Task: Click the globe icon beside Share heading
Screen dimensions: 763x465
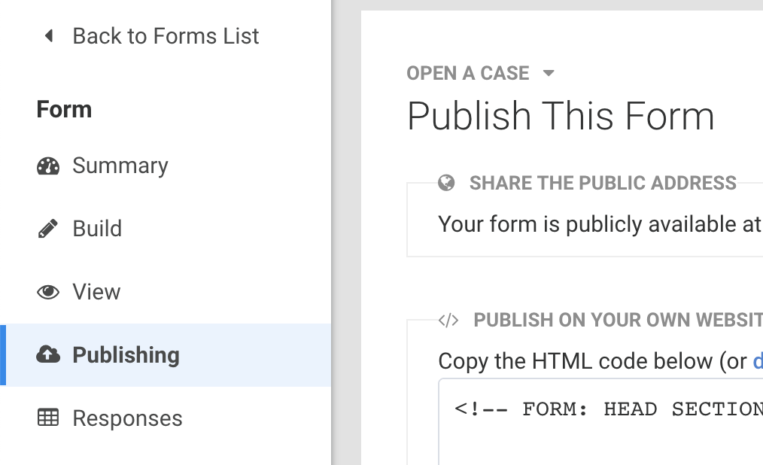Action: [447, 183]
